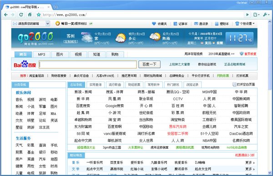Open a new tab with plus button
This screenshot has height=176, width=273.
coord(56,7)
